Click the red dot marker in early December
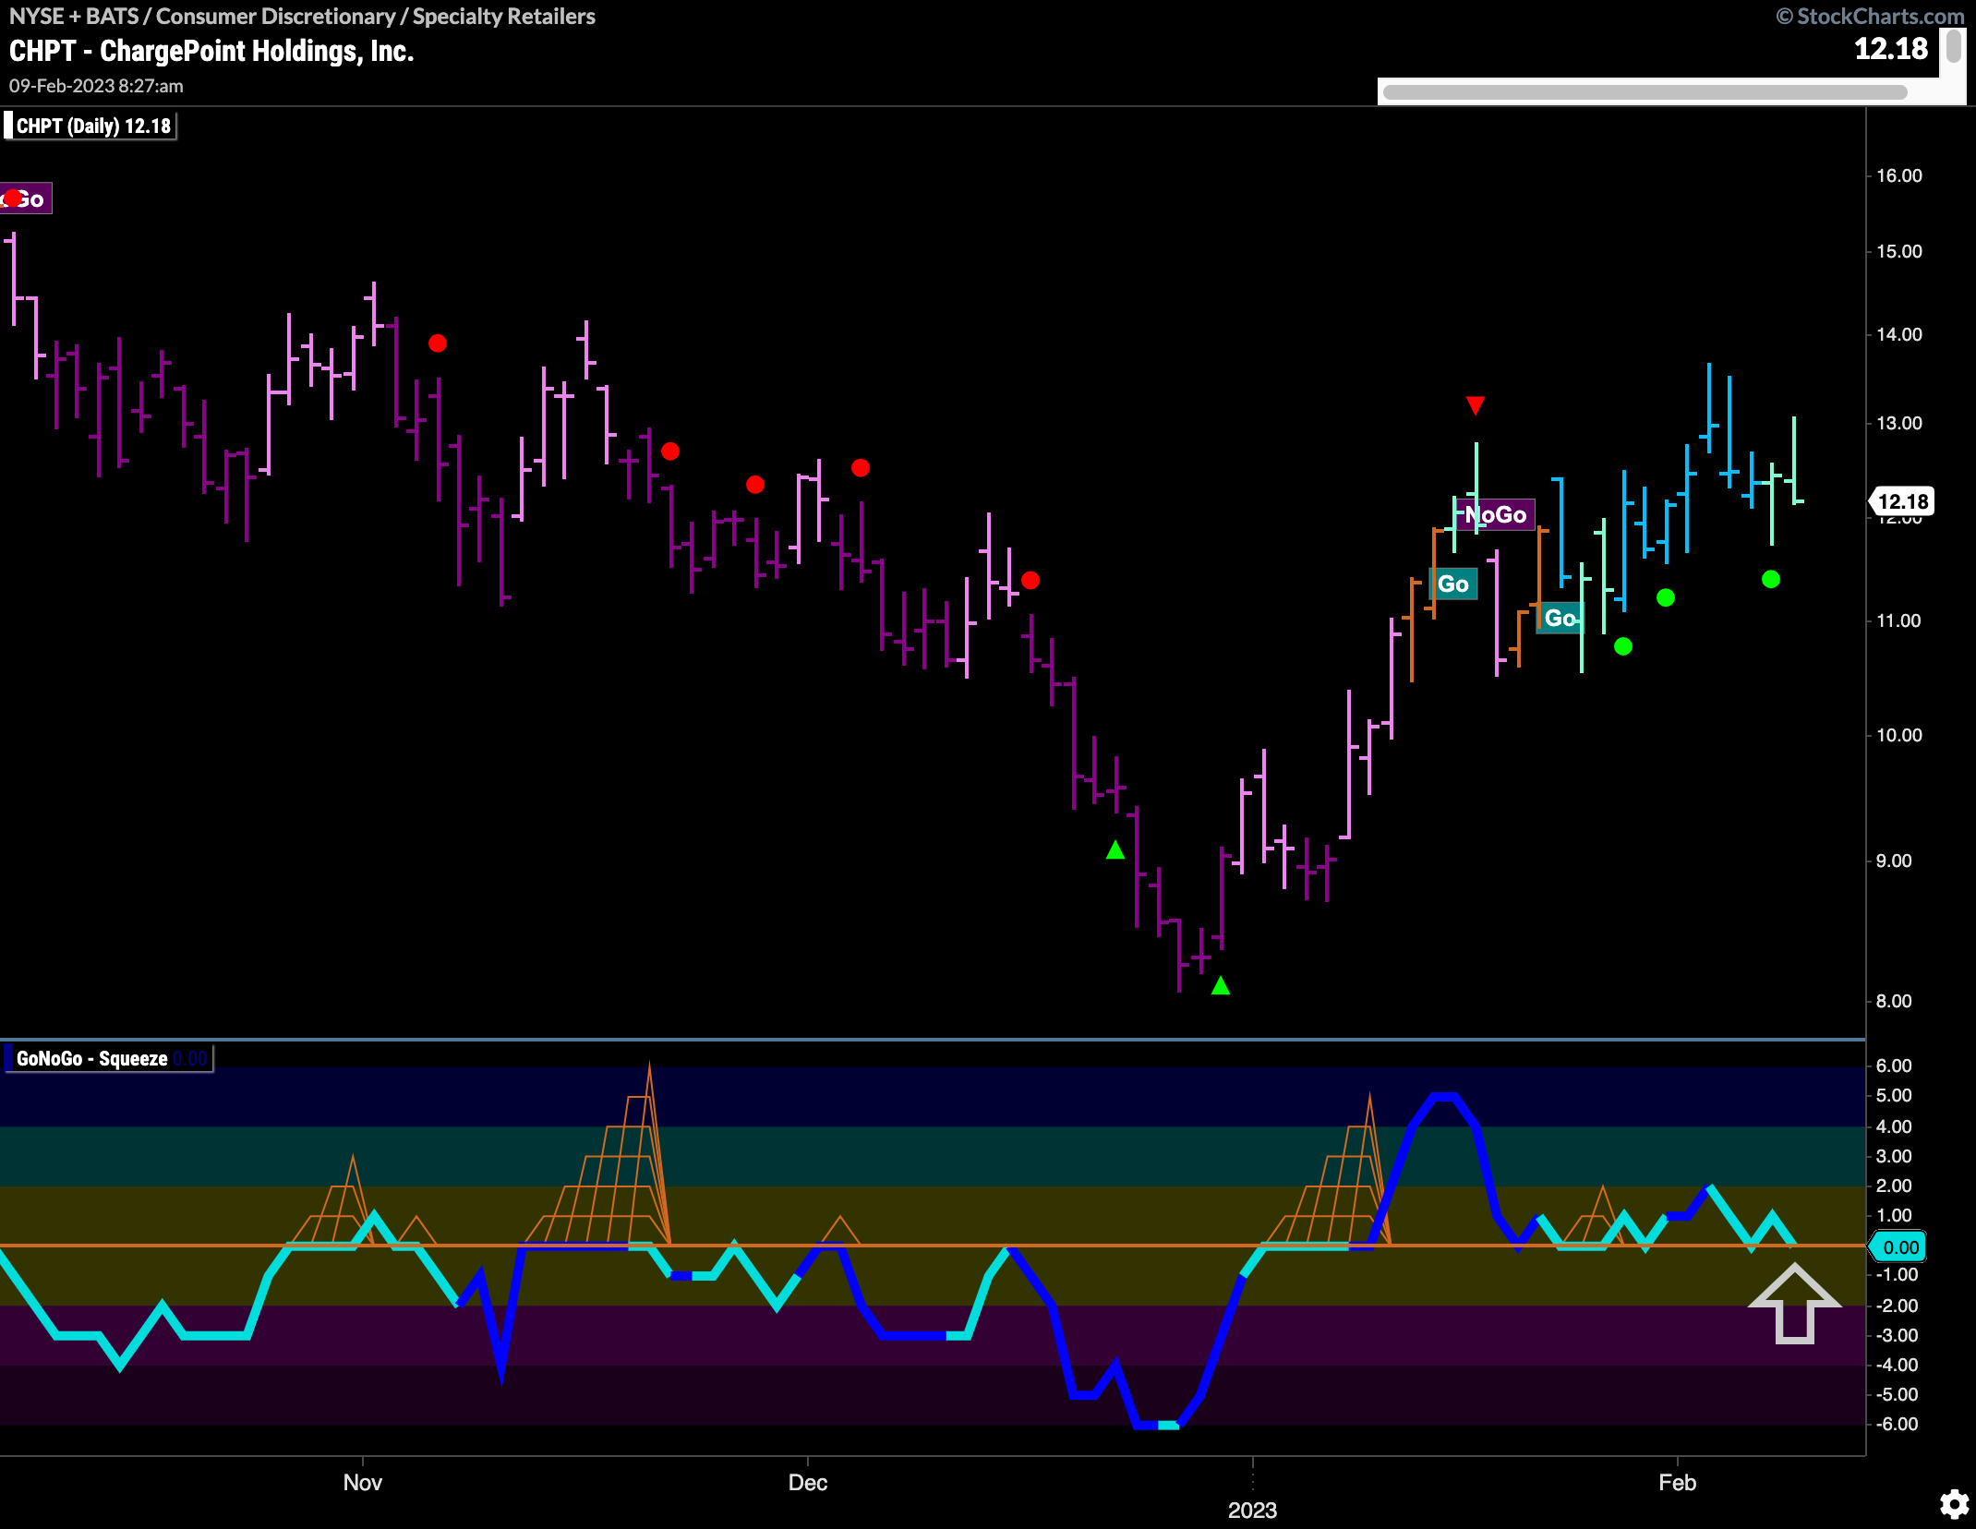The image size is (1976, 1529). [x=861, y=468]
